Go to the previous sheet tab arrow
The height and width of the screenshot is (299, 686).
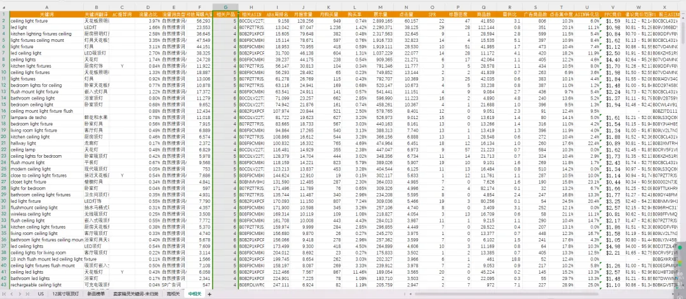pos(12,294)
